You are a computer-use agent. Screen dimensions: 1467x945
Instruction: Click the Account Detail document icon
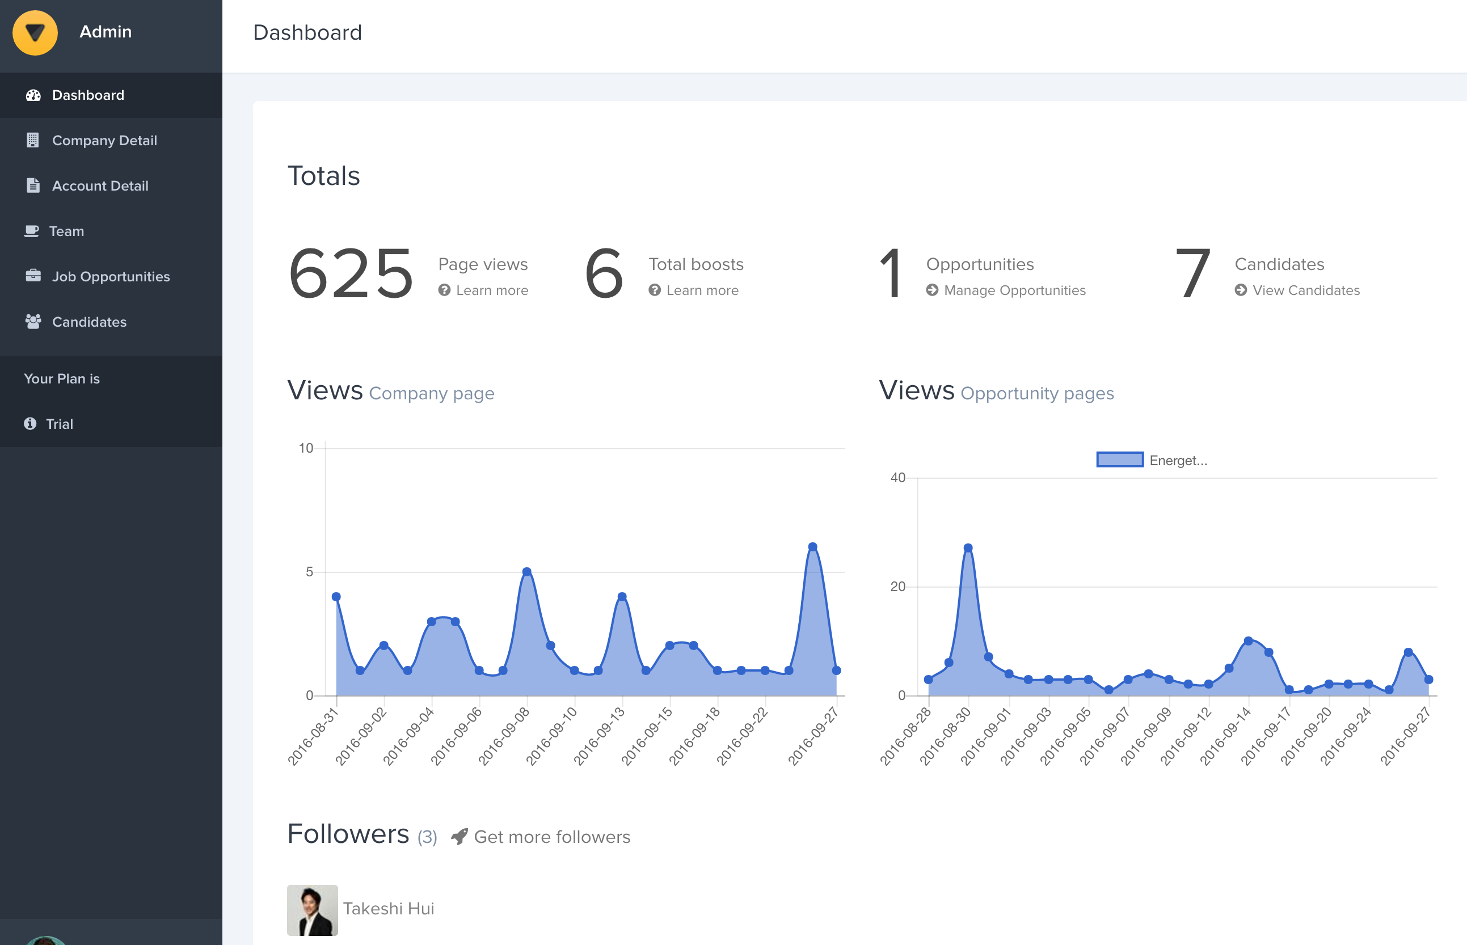click(33, 185)
